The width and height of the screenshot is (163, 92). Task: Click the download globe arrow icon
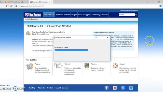[28, 33]
